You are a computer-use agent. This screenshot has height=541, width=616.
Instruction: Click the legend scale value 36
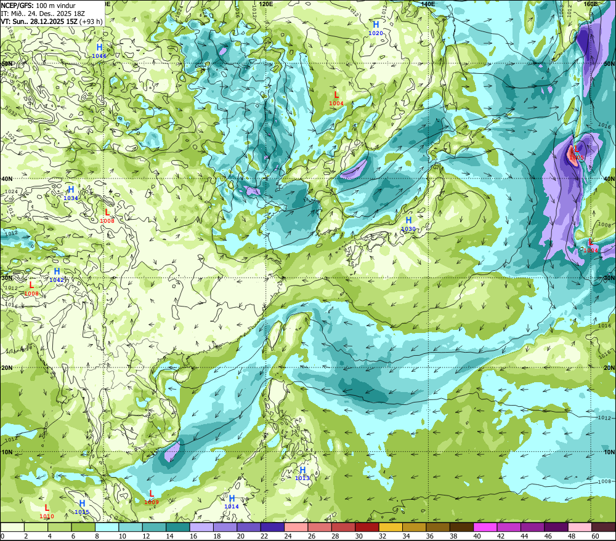(x=429, y=536)
